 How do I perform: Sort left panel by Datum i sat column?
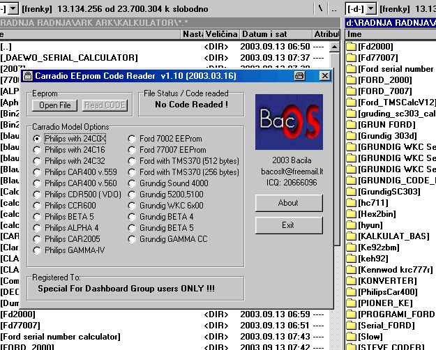click(x=276, y=34)
